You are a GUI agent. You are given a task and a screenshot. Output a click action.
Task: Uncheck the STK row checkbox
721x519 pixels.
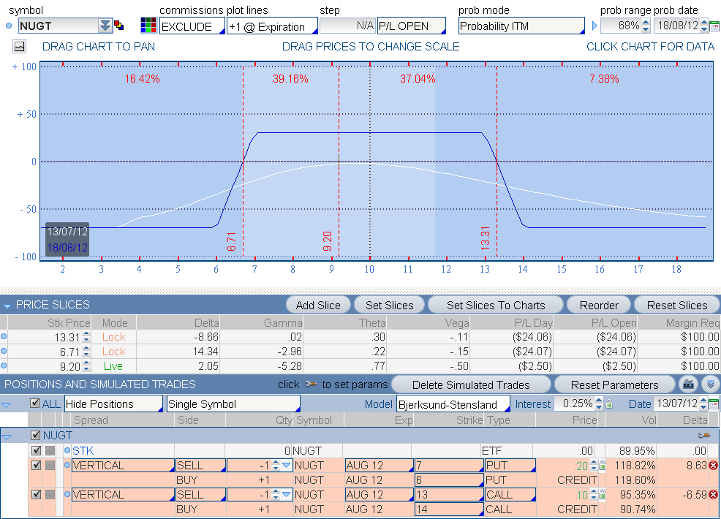tap(37, 450)
